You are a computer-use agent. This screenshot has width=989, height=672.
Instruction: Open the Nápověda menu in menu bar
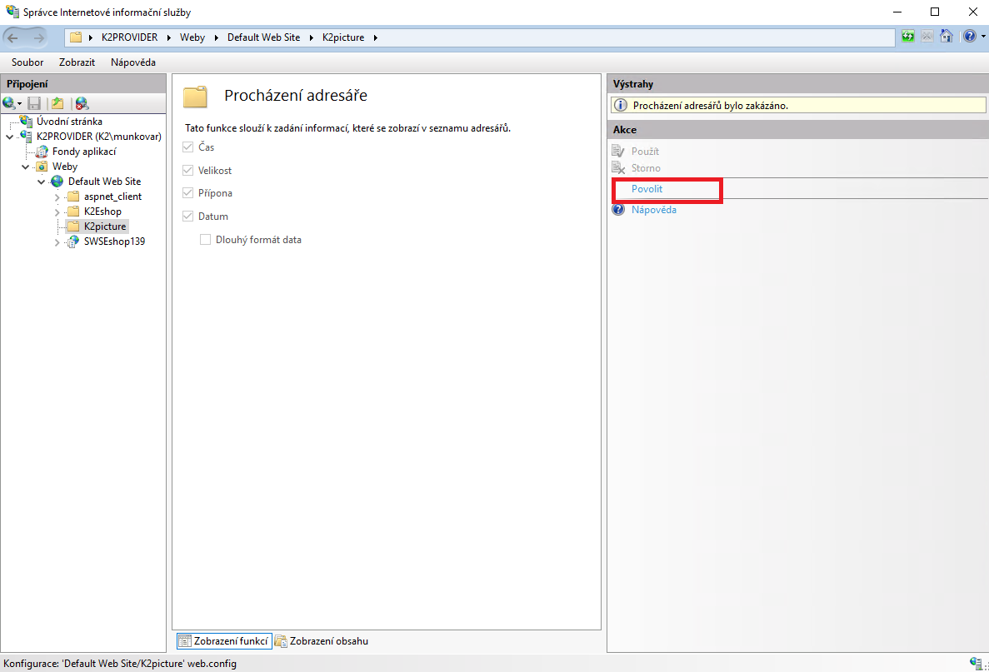[x=133, y=62]
